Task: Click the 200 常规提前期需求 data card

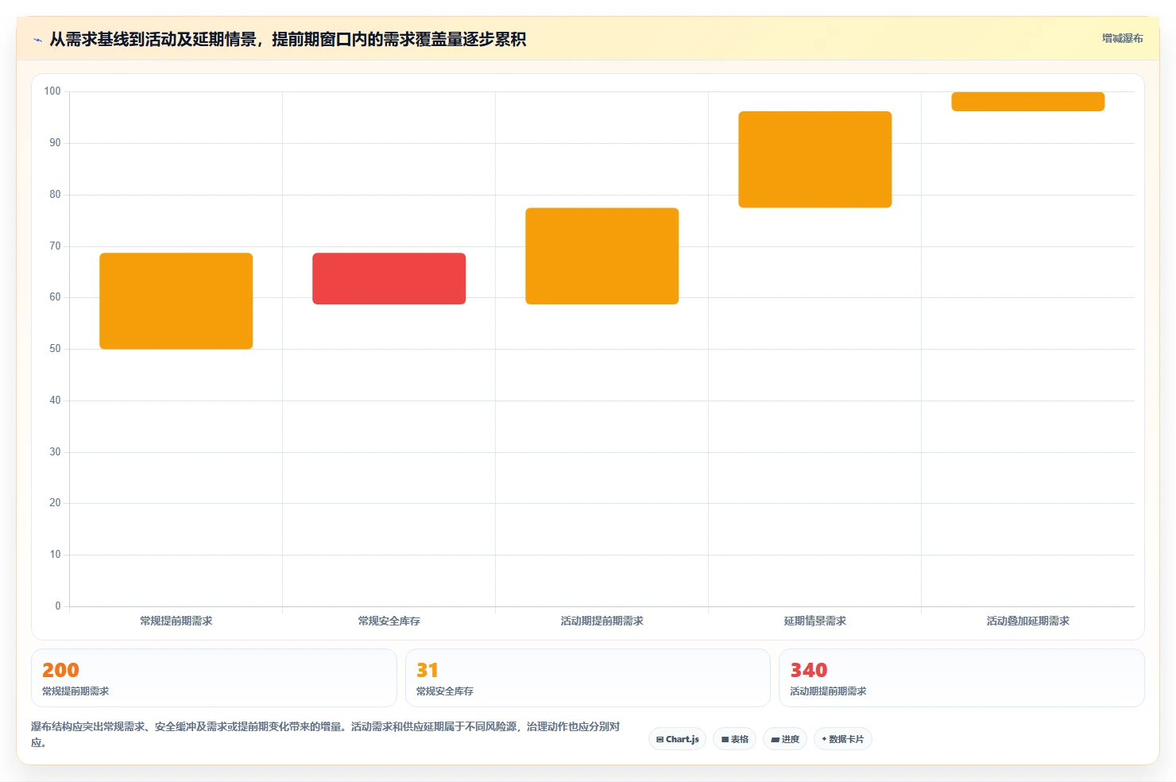Action: point(214,678)
